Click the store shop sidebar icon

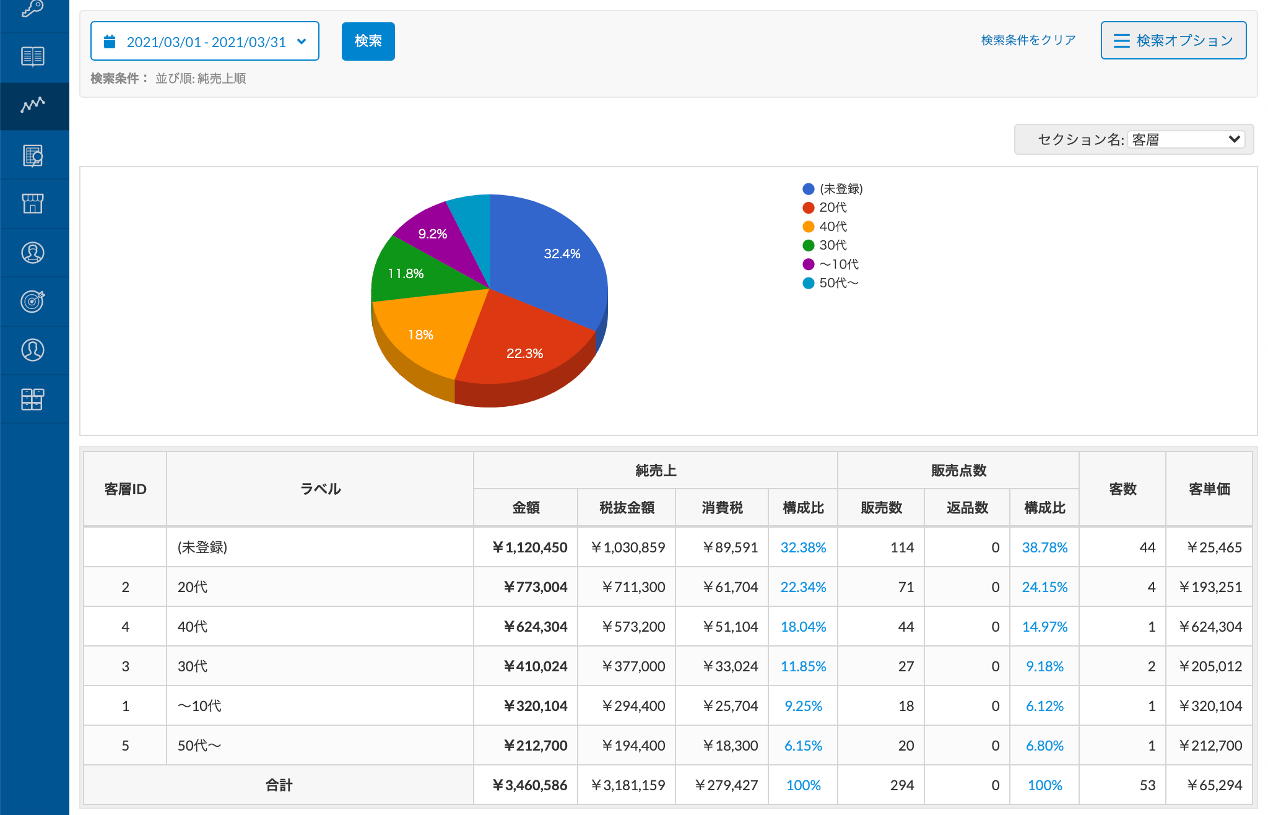click(x=33, y=203)
